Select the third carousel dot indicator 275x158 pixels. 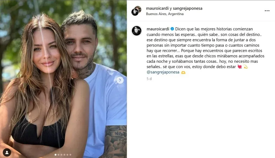click(x=61, y=155)
